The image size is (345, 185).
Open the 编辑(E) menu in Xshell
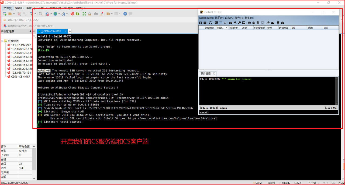pos(19,8)
